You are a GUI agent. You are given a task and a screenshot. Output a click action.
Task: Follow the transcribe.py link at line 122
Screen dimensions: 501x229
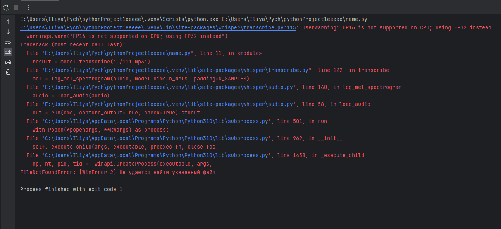177,70
